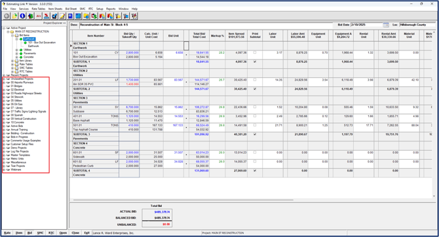Click the dollar sign toolbar icon
The height and width of the screenshot is (237, 439).
click(94, 16)
